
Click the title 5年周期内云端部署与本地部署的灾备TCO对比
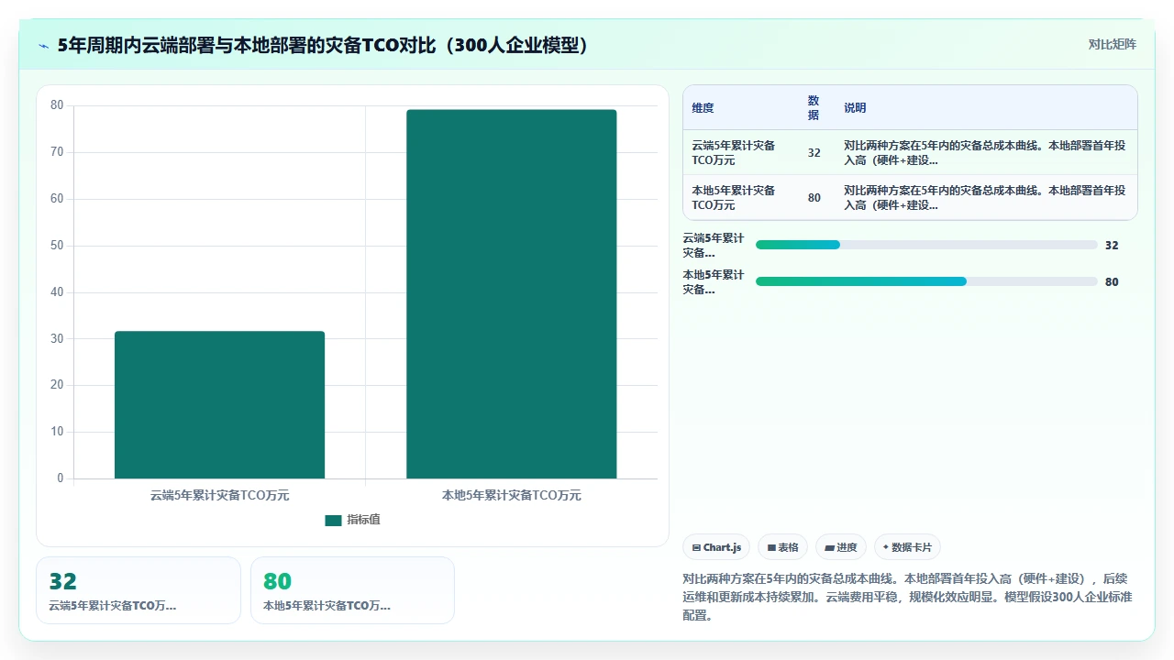323,45
